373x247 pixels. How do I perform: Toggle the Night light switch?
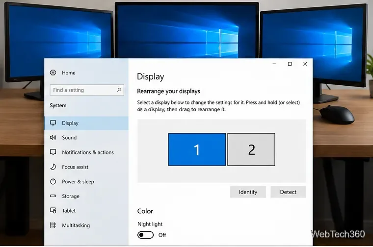pos(145,235)
